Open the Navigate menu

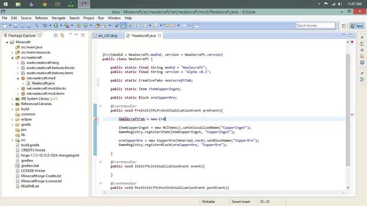[58, 18]
